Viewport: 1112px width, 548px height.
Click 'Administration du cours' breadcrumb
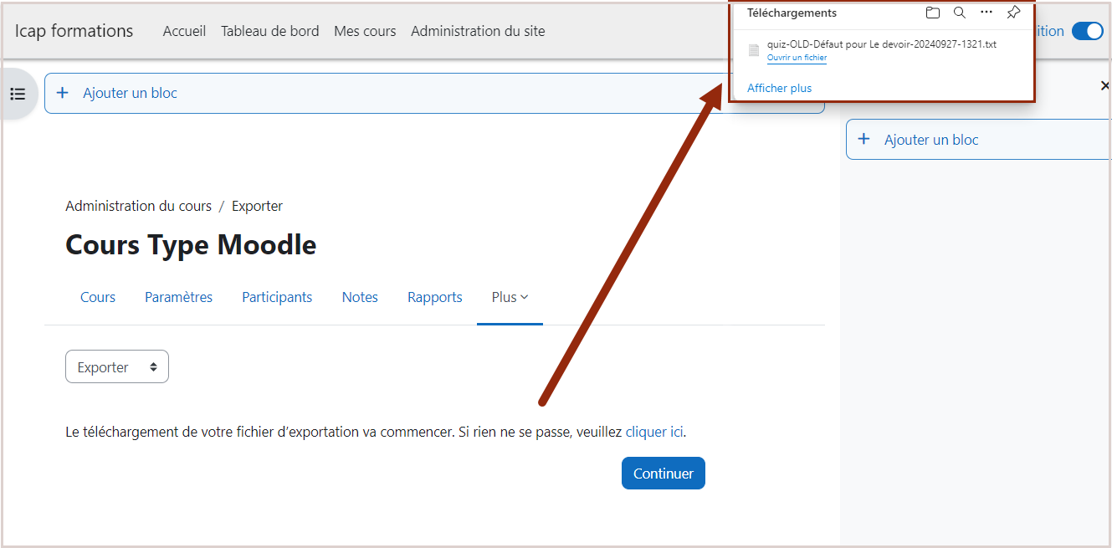138,206
